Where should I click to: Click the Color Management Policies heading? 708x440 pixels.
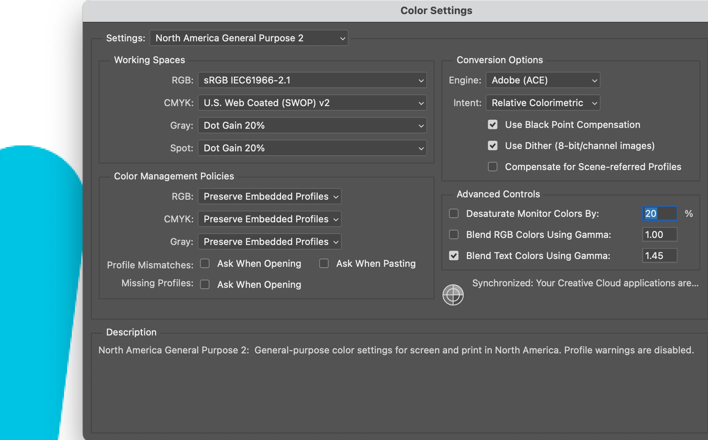[174, 176]
